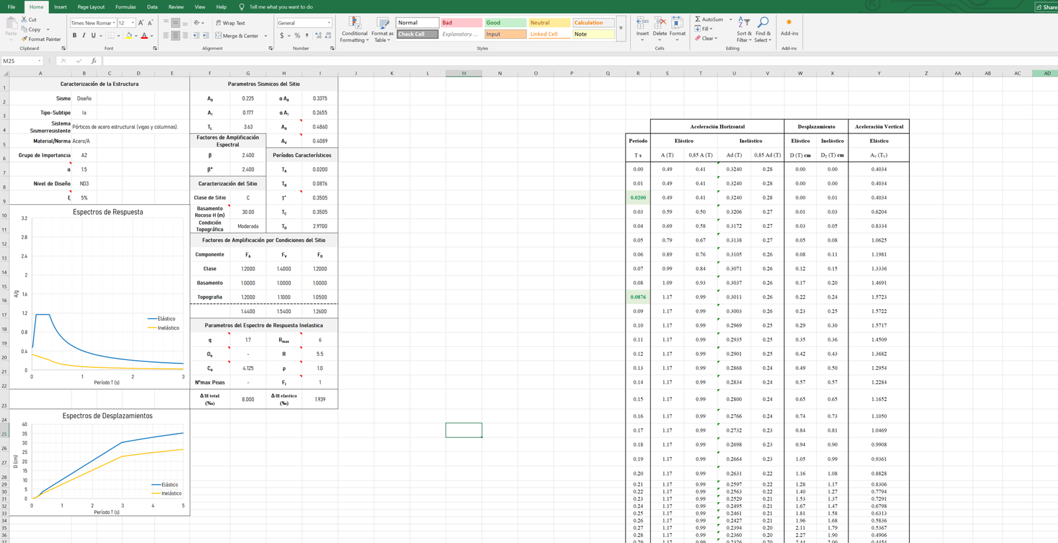The height and width of the screenshot is (543, 1058).
Task: Click Increase Decimal icon
Action: pyautogui.click(x=318, y=36)
